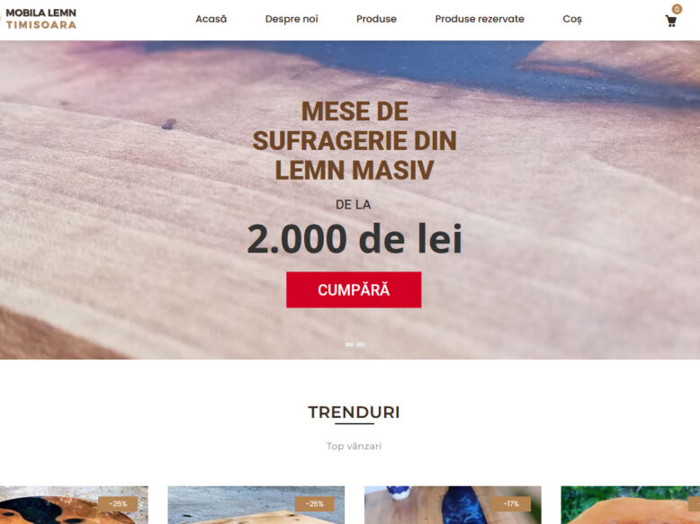Open the Despre noi page
Viewport: 700px width, 524px height.
tap(292, 19)
